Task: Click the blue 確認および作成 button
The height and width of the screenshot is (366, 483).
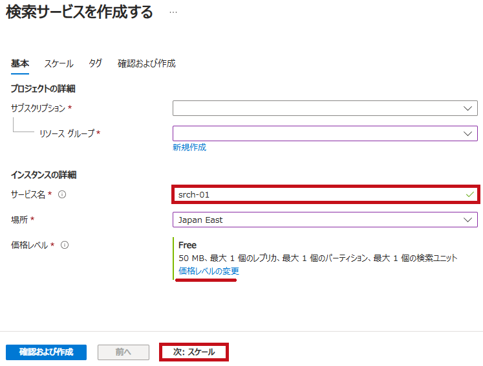Action: pos(46,352)
